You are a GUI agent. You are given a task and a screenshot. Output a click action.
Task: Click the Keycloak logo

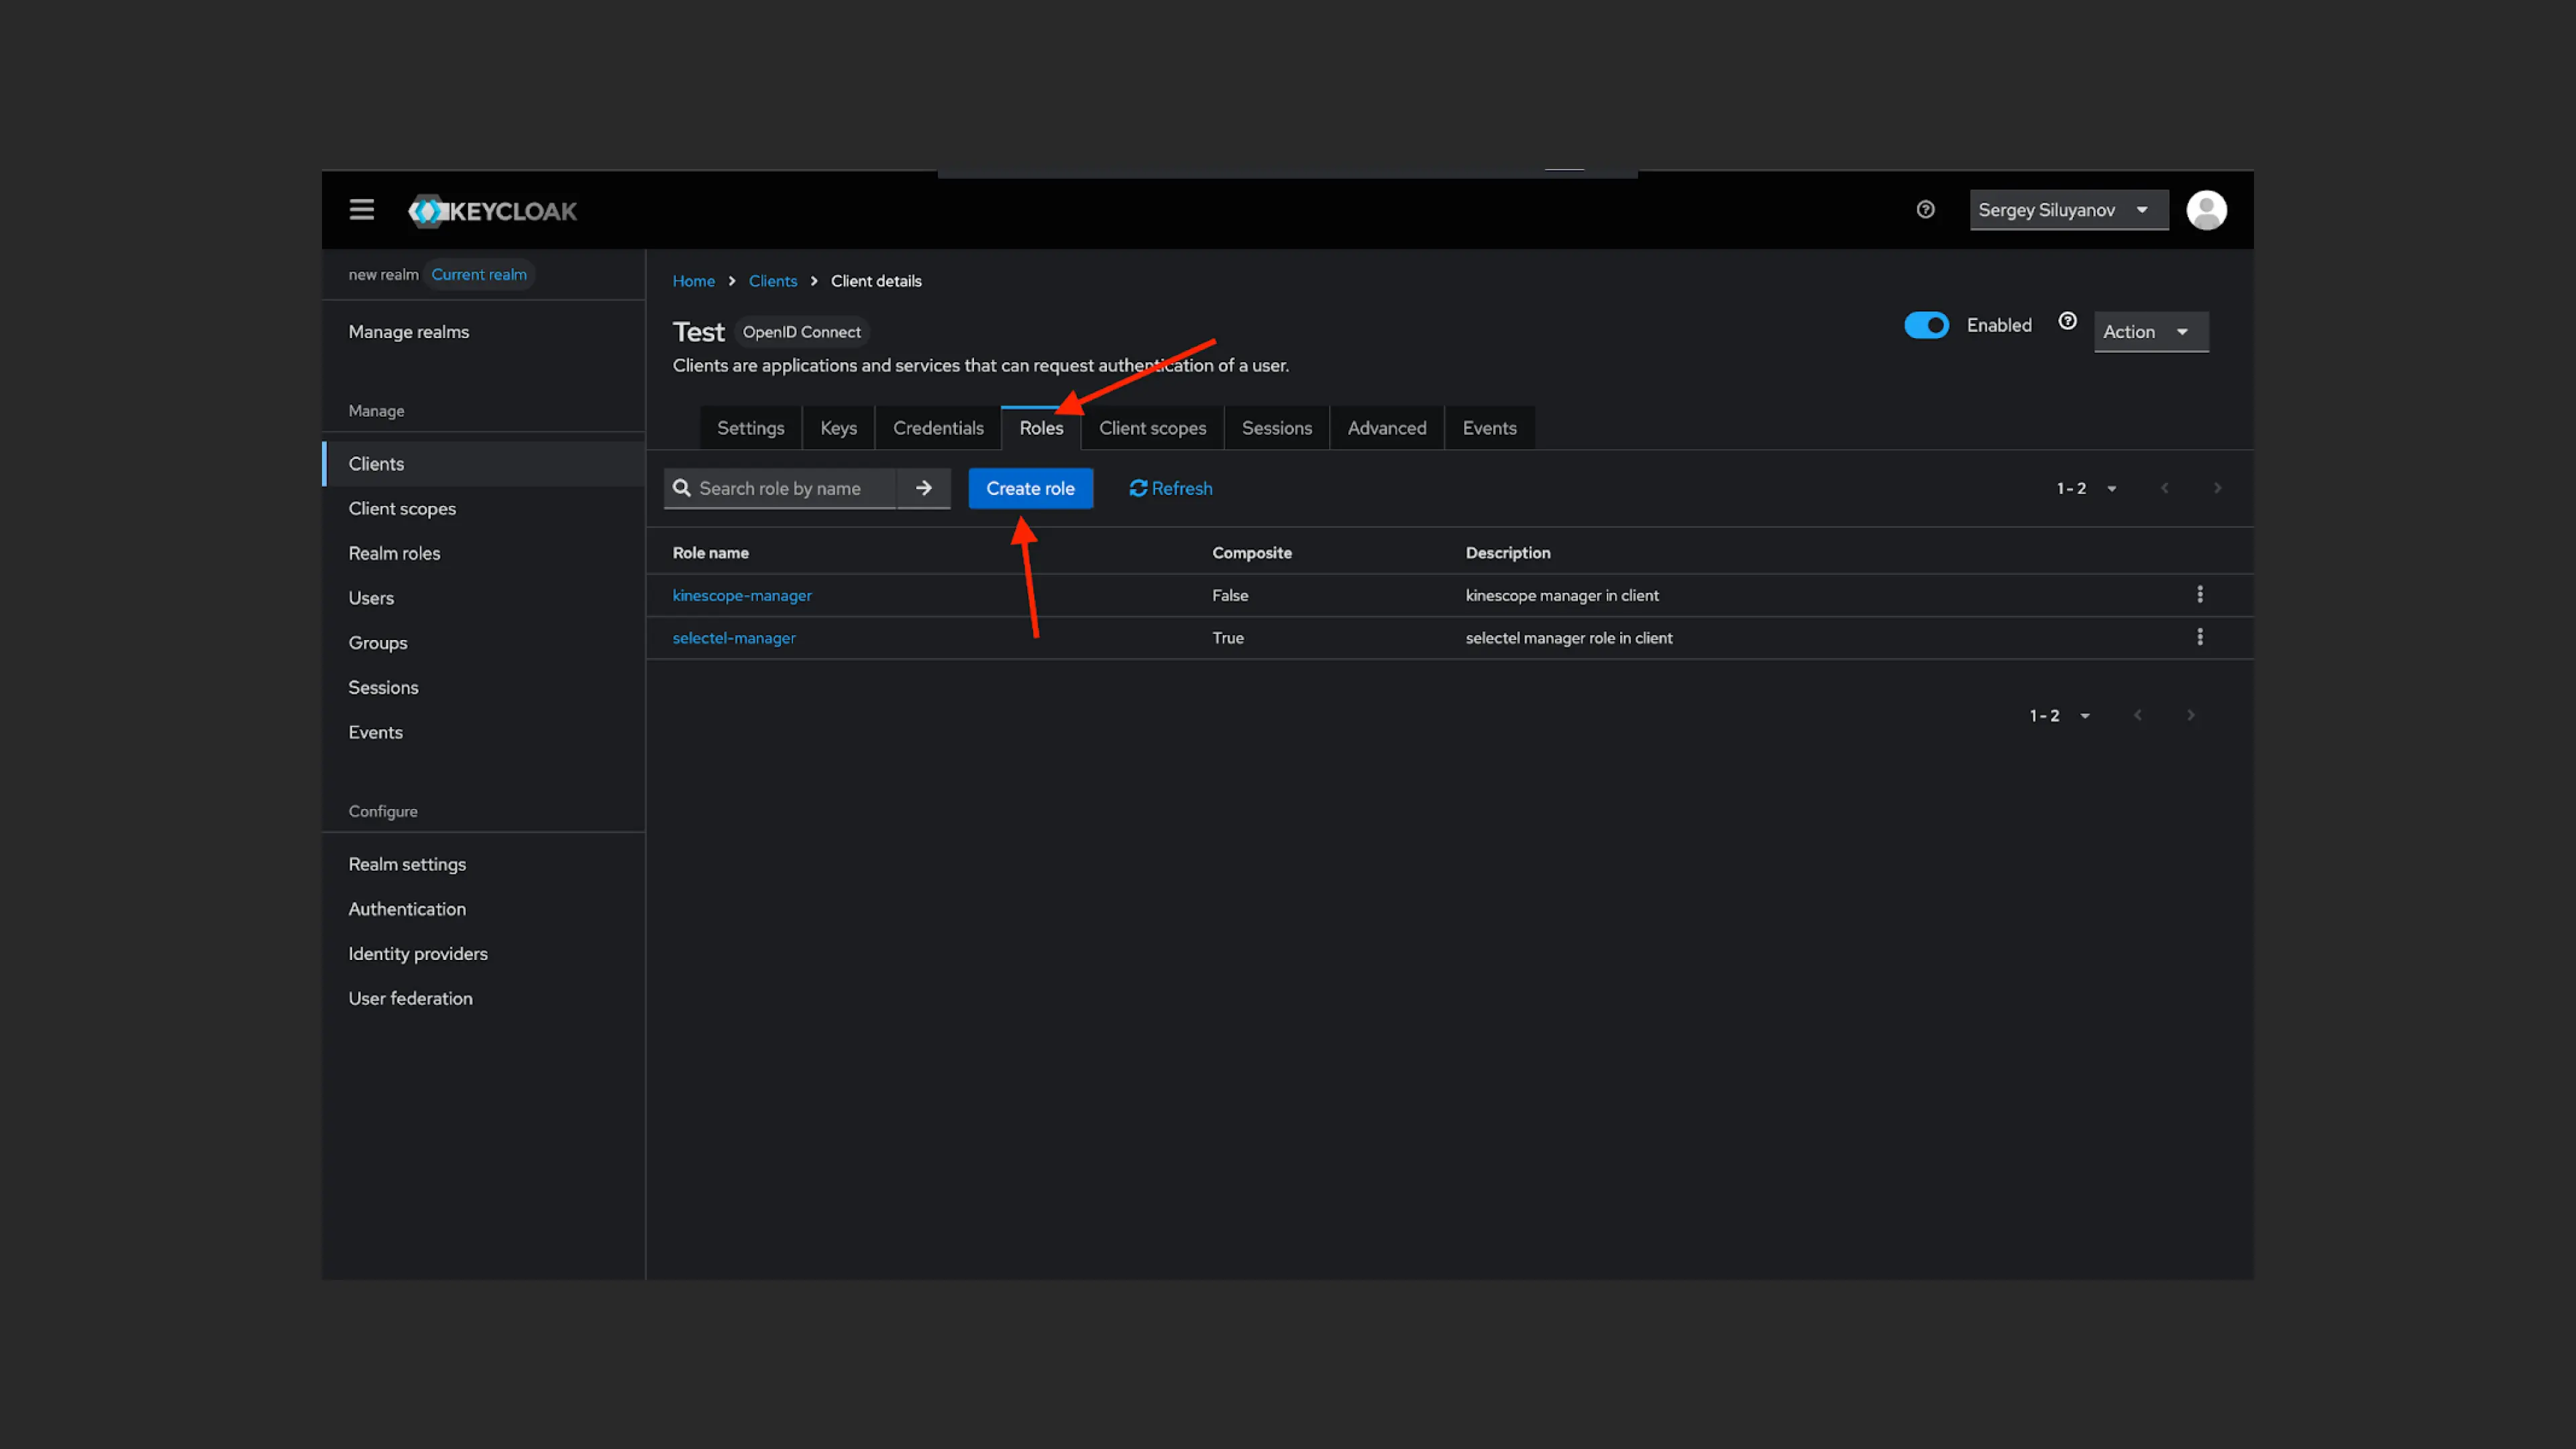[x=492, y=211]
